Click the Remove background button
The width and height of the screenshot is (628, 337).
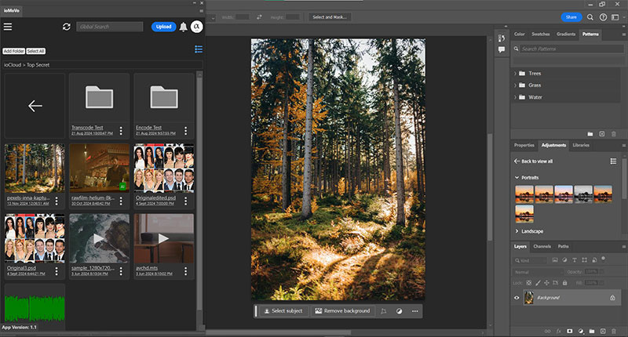pyautogui.click(x=342, y=311)
